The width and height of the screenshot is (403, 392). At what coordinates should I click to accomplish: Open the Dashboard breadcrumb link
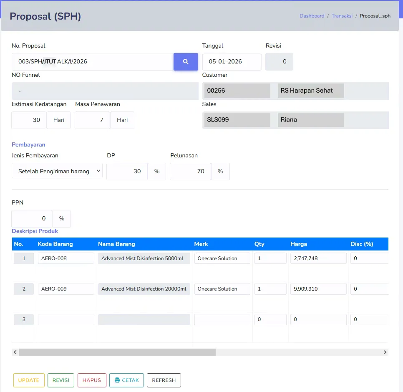[312, 16]
